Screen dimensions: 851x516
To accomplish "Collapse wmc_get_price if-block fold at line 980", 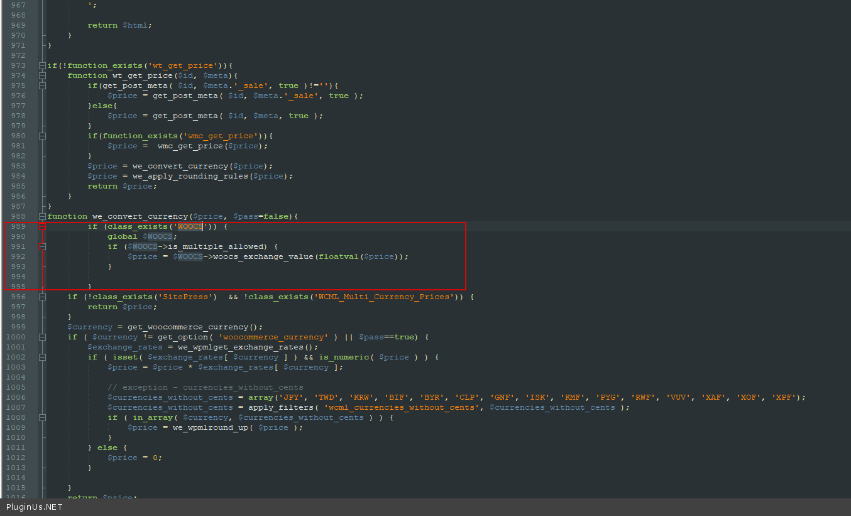I will (x=42, y=136).
